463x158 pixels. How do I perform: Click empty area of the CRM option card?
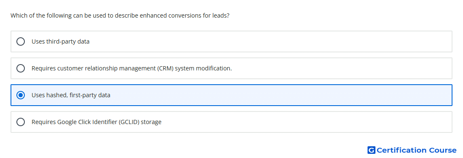340,68
